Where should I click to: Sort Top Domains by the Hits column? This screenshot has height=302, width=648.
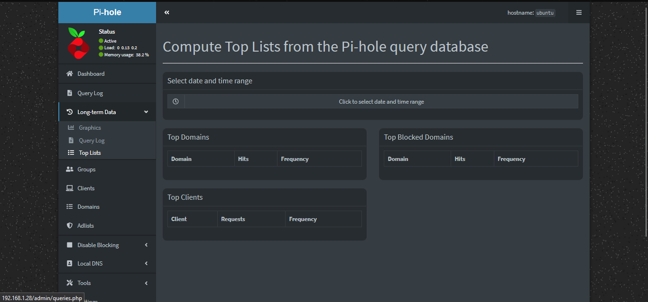tap(243, 159)
